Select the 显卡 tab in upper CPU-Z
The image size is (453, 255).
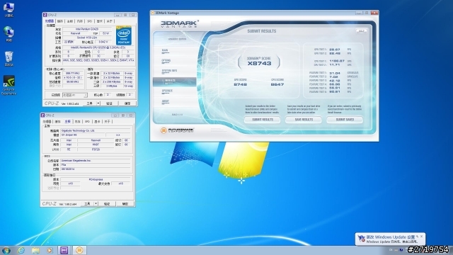tap(99, 21)
